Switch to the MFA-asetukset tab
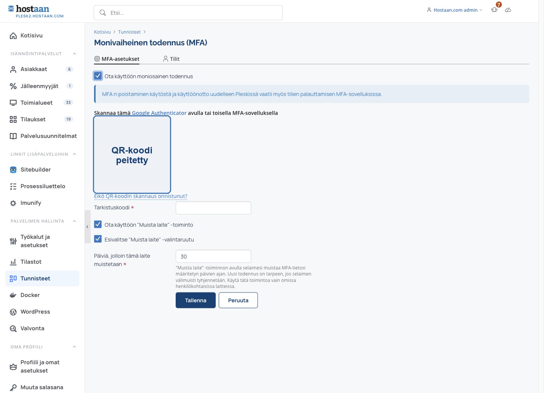 pyautogui.click(x=117, y=59)
